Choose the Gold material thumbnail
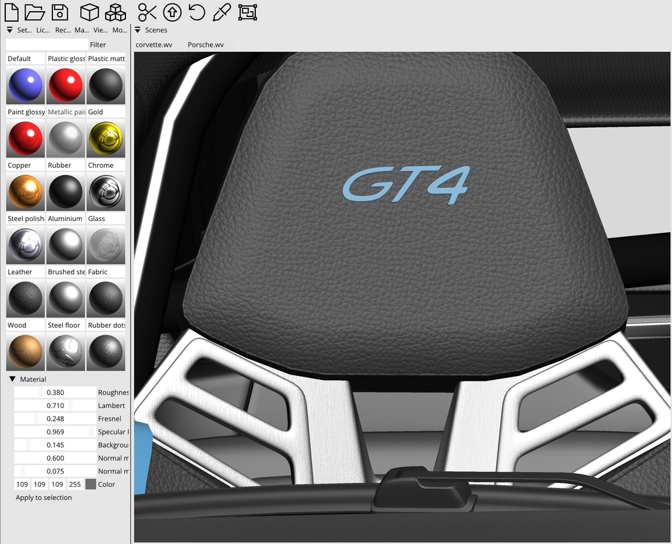 pos(106,138)
